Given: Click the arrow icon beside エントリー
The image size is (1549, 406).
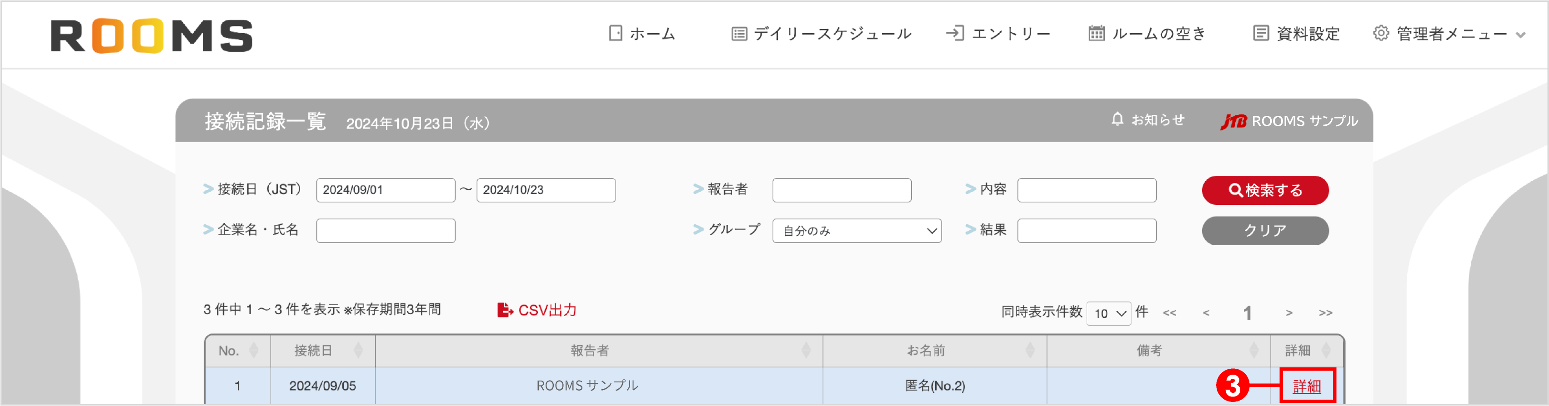Looking at the screenshot, I should pos(955,33).
